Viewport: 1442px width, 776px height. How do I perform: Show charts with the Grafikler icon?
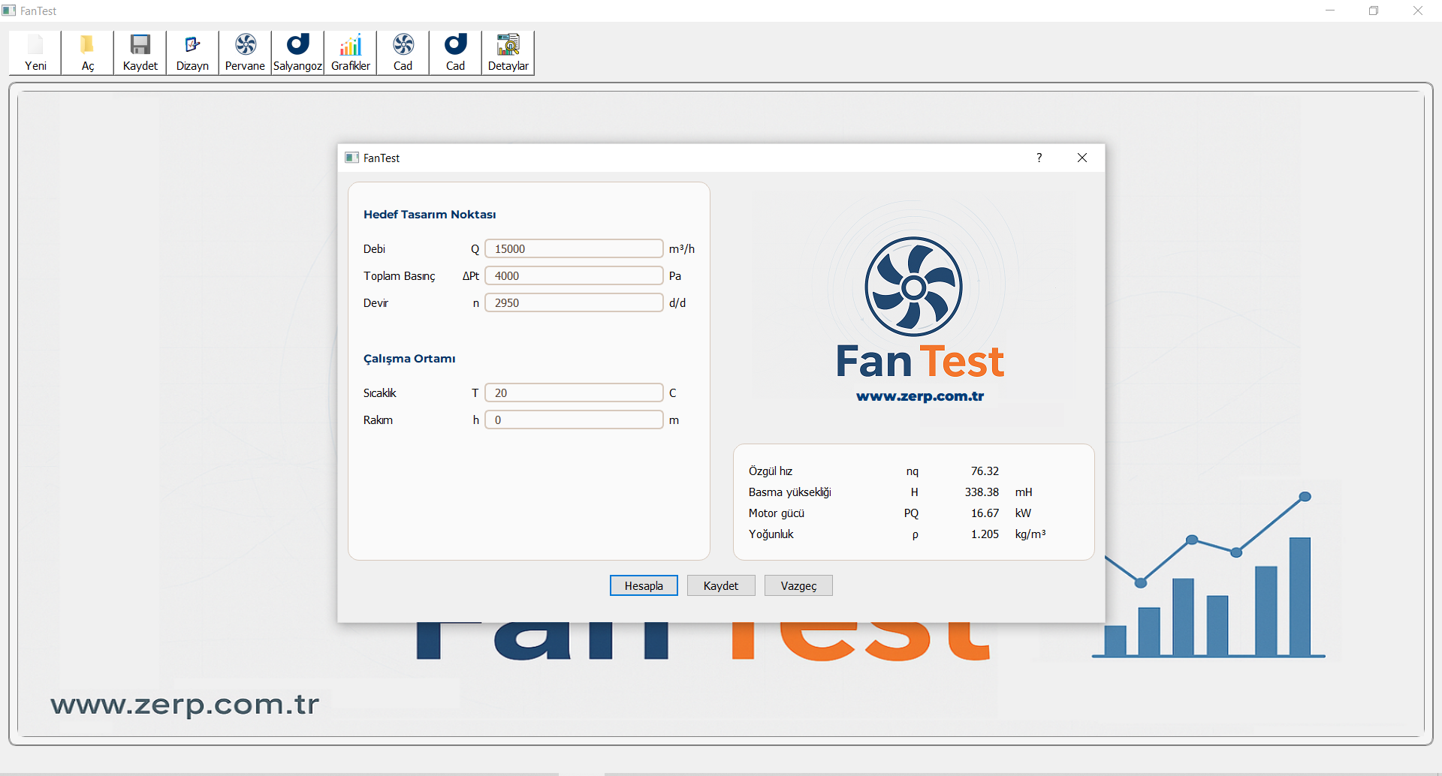point(350,51)
